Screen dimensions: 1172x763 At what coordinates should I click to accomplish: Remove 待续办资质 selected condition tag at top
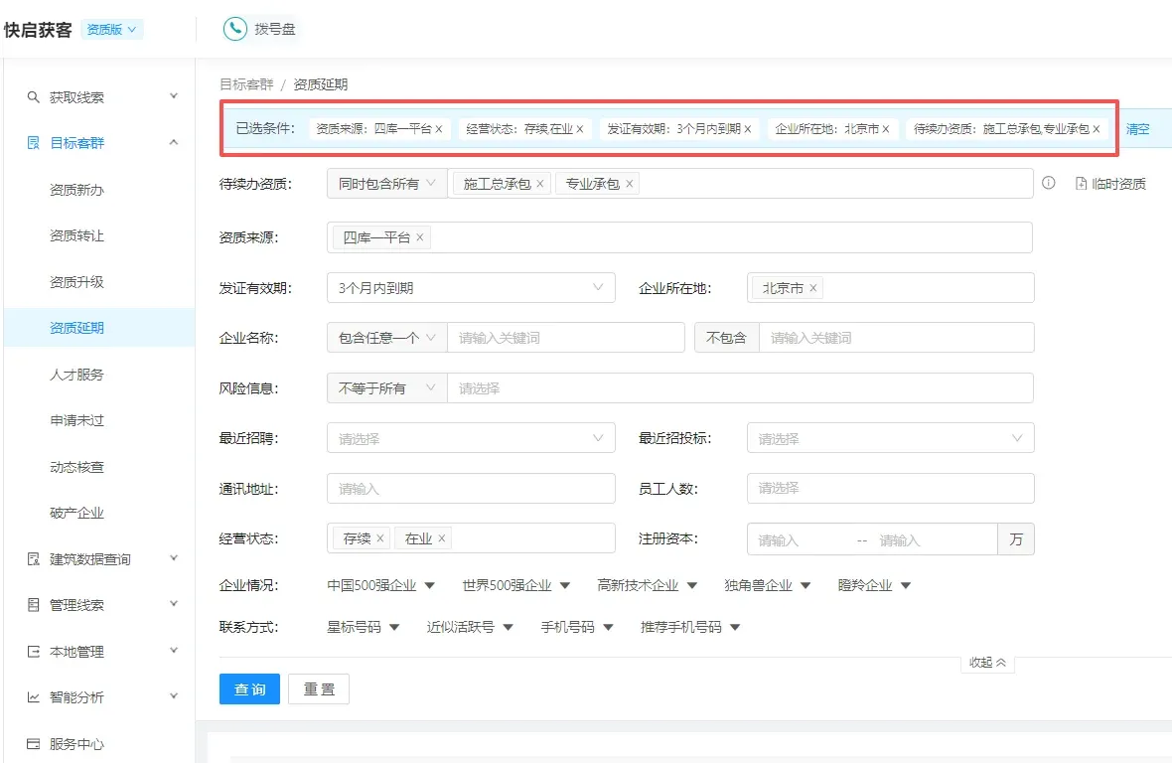point(1097,129)
